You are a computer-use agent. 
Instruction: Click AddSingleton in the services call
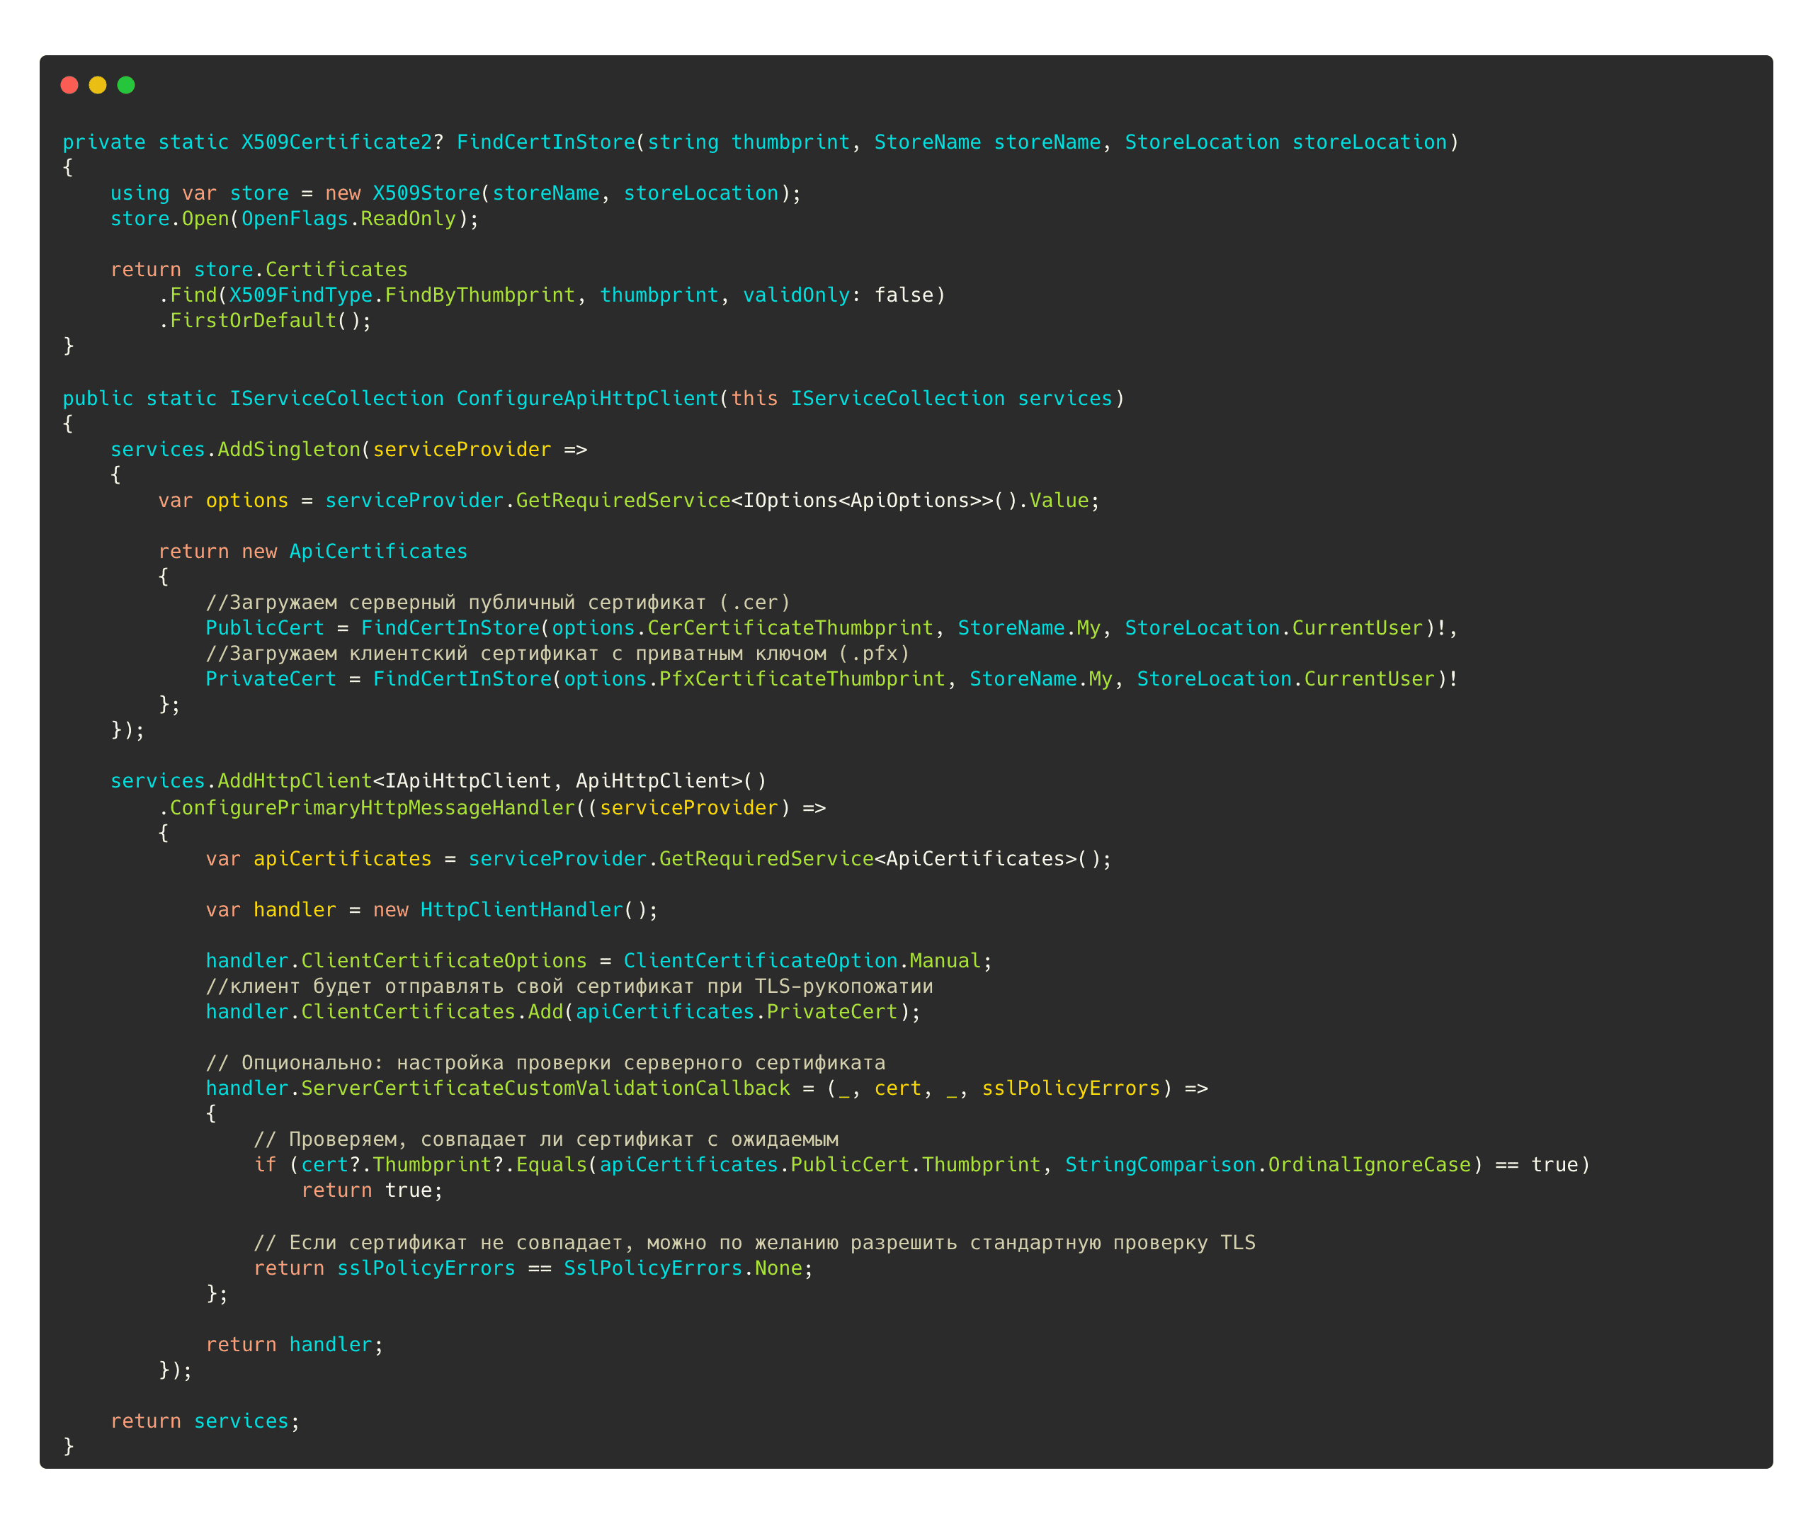pyautogui.click(x=288, y=449)
